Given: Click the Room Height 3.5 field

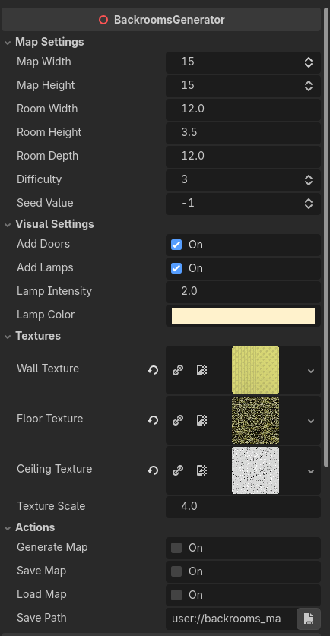Looking at the screenshot, I should (x=243, y=133).
